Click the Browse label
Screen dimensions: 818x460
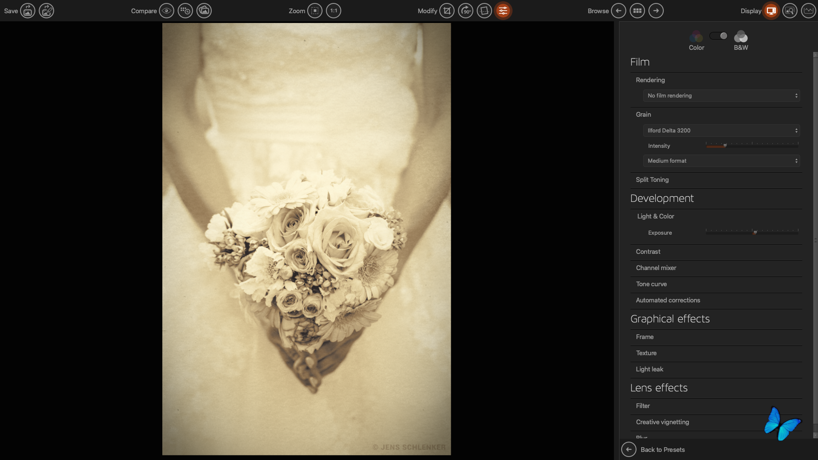tap(598, 11)
